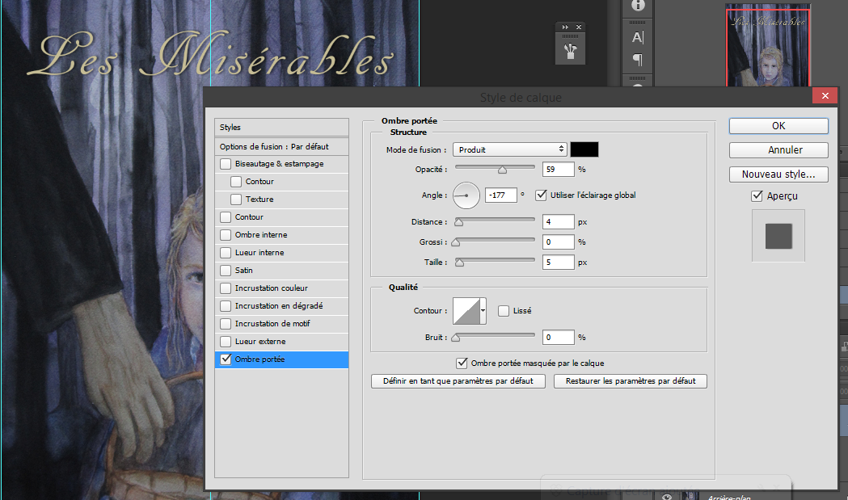
Task: Click Restaurer les paramètres par défaut
Action: pyautogui.click(x=630, y=381)
